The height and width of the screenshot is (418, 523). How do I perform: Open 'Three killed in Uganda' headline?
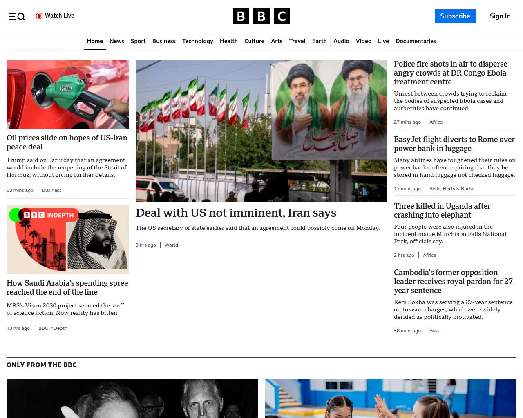(442, 211)
